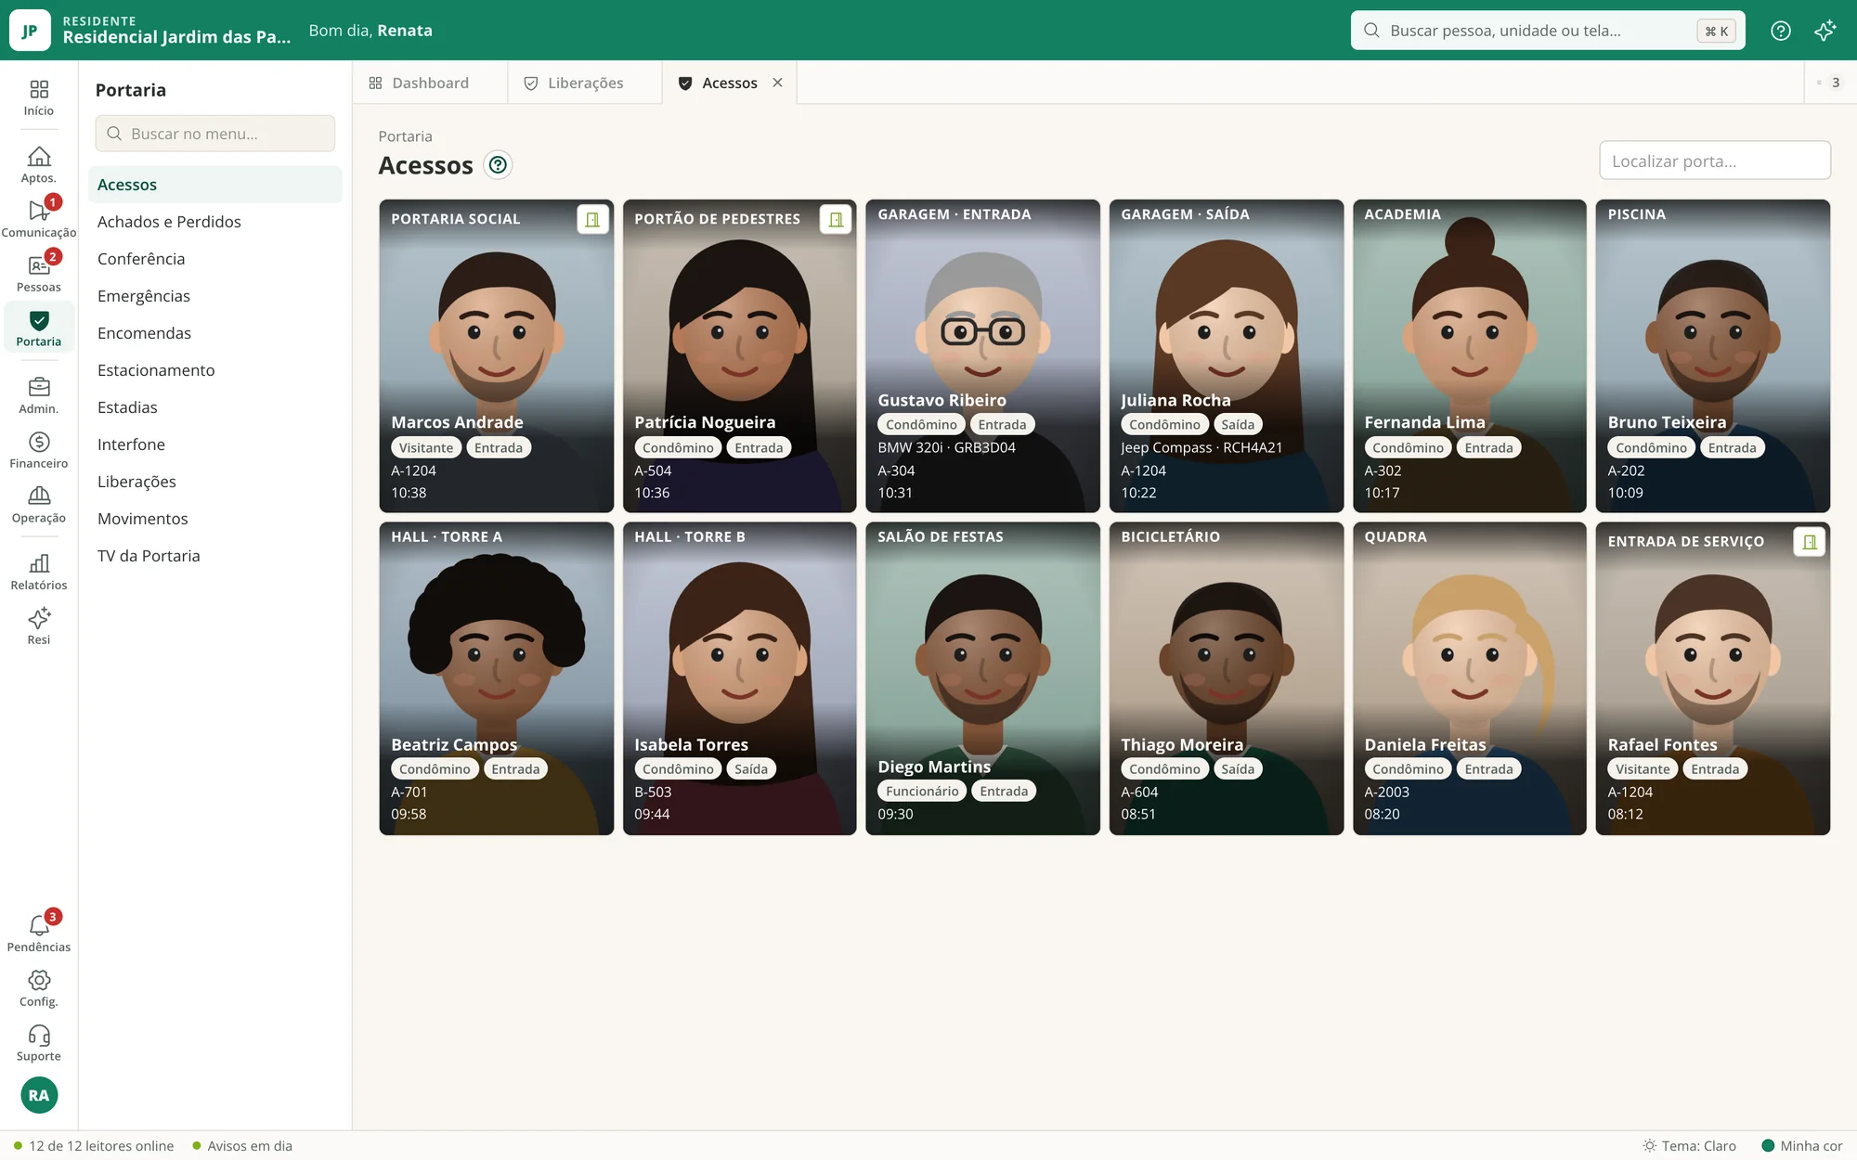Click Tema: Claro in the status bar

(1689, 1146)
